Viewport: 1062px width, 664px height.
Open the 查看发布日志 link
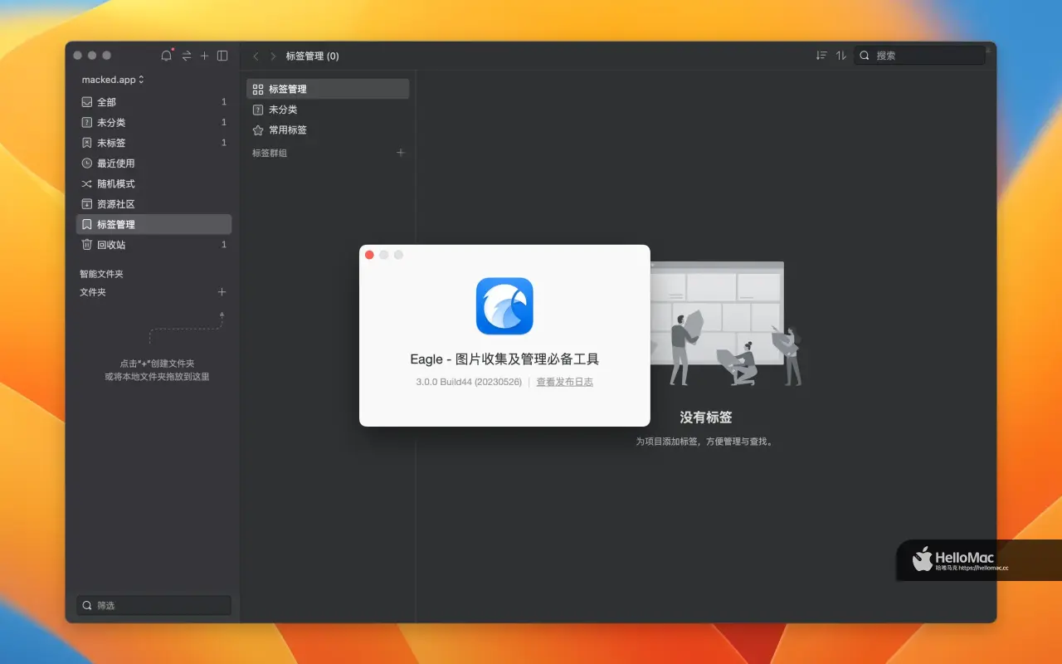pos(564,382)
